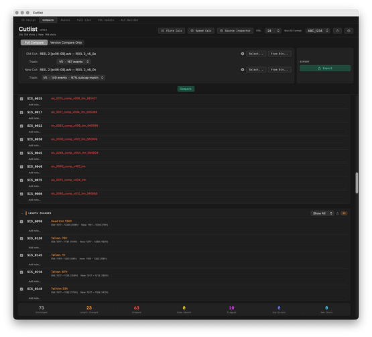Screen dimensions: 372x337
Task: Click Add note field under SIS_0060
Action: pyautogui.click(x=188, y=173)
